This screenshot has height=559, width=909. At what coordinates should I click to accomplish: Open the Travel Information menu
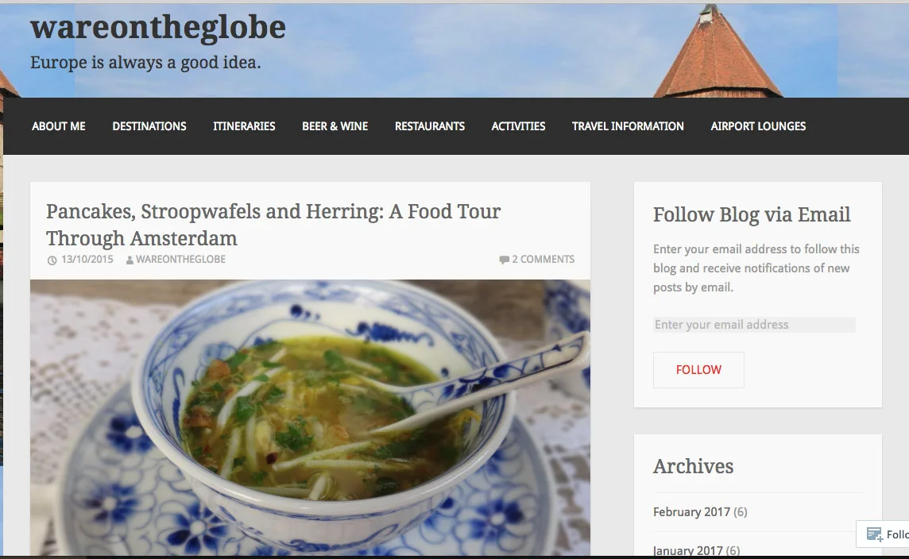tap(628, 126)
